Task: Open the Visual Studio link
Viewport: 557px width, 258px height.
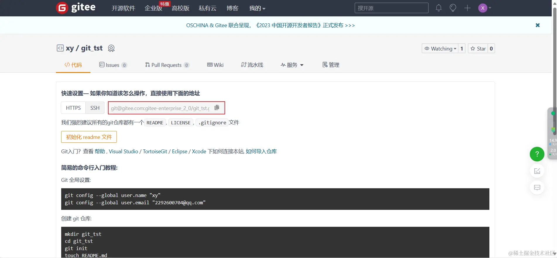Action: pos(123,151)
